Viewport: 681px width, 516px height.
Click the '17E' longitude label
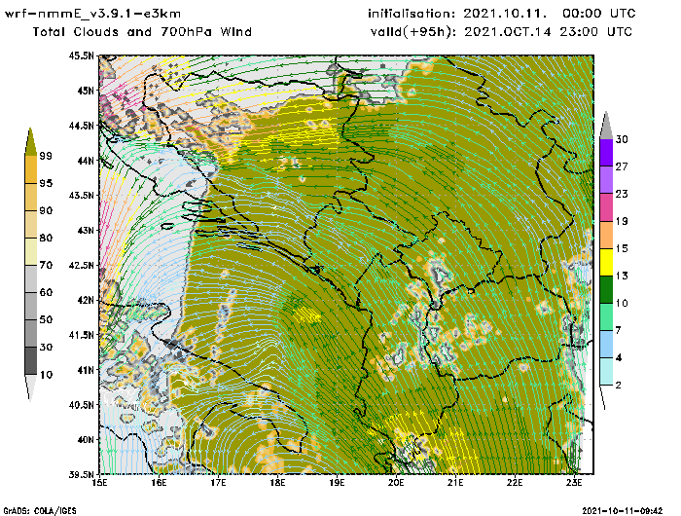coord(219,483)
